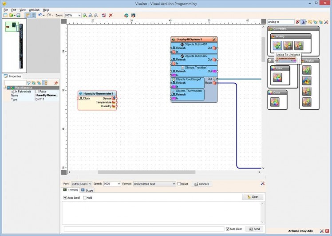Click the pin icon in Properties panel
Viewport: 332px width, 236px height.
tap(56, 83)
